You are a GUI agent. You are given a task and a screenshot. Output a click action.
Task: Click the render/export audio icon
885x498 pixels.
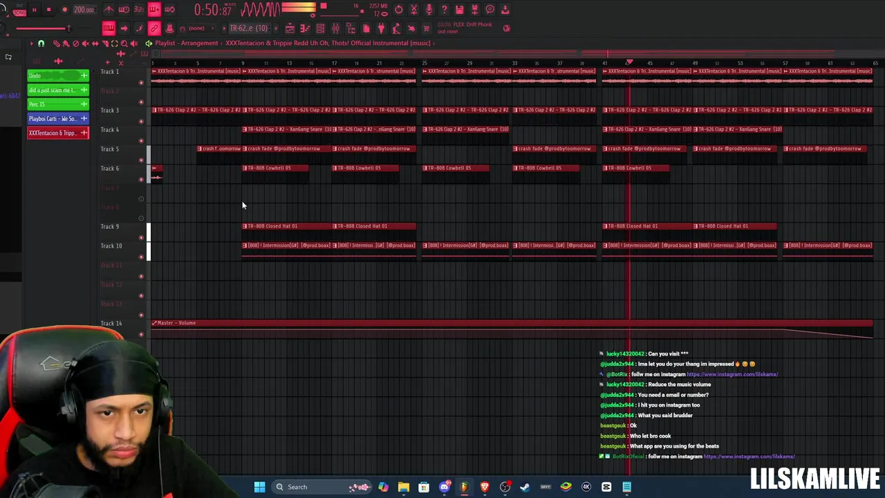pos(474,10)
